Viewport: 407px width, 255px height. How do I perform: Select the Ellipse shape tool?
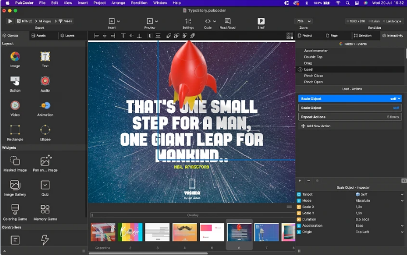[x=45, y=130]
